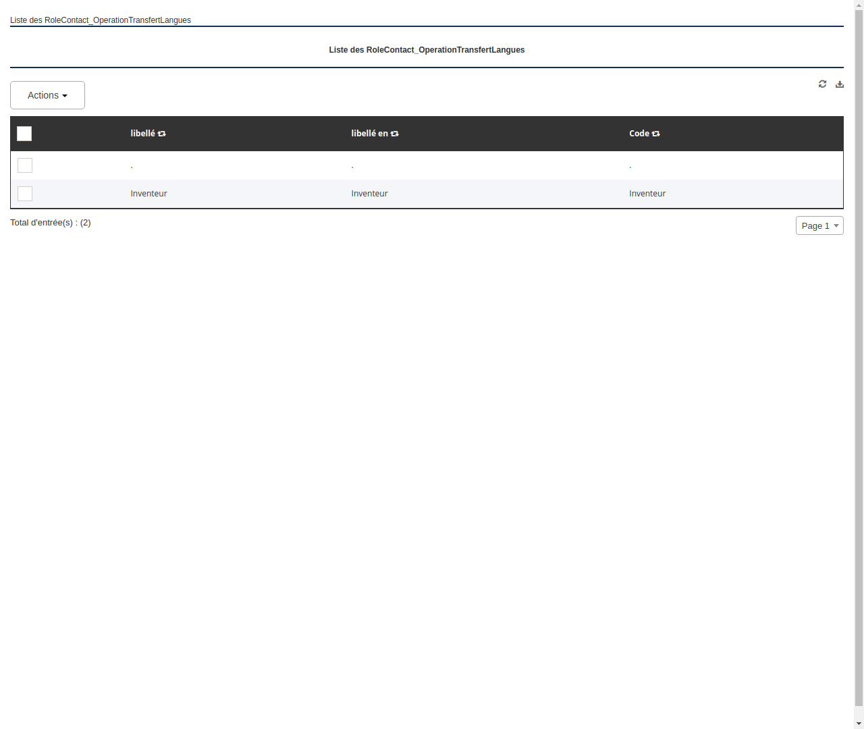
Task: Select Inventeur in the libellé en column
Action: [369, 194]
